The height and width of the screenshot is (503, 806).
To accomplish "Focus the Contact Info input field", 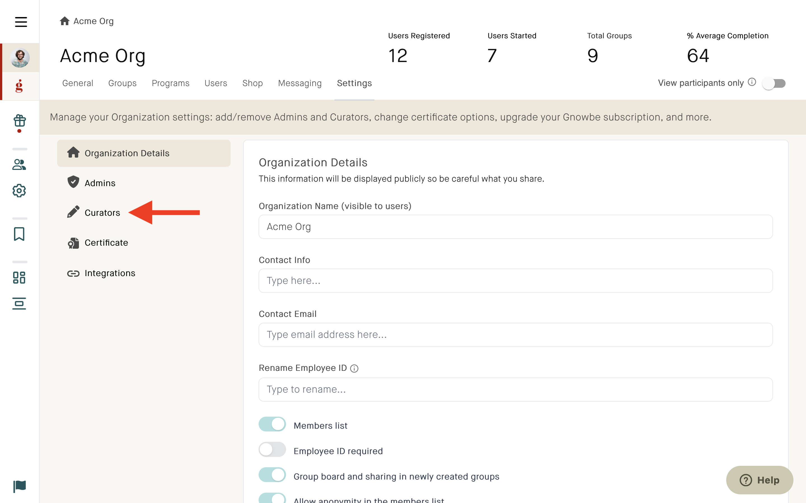I will tap(516, 281).
